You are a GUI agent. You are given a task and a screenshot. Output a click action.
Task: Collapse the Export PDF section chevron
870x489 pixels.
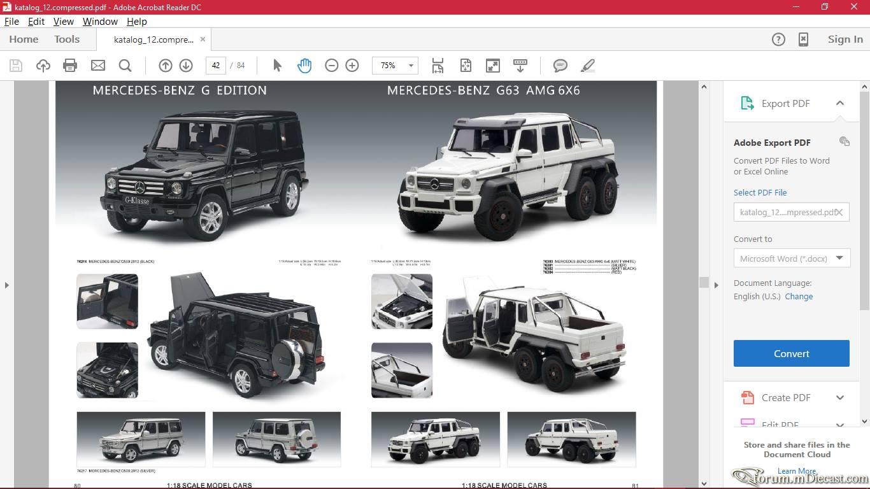[840, 103]
